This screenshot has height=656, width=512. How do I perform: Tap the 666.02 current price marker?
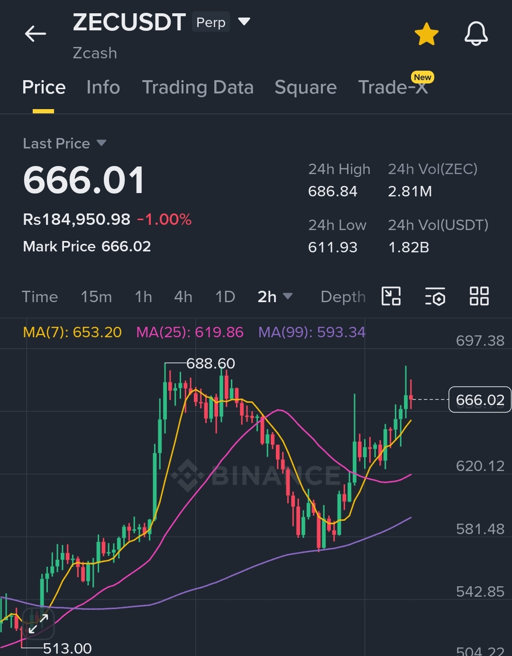coord(480,400)
